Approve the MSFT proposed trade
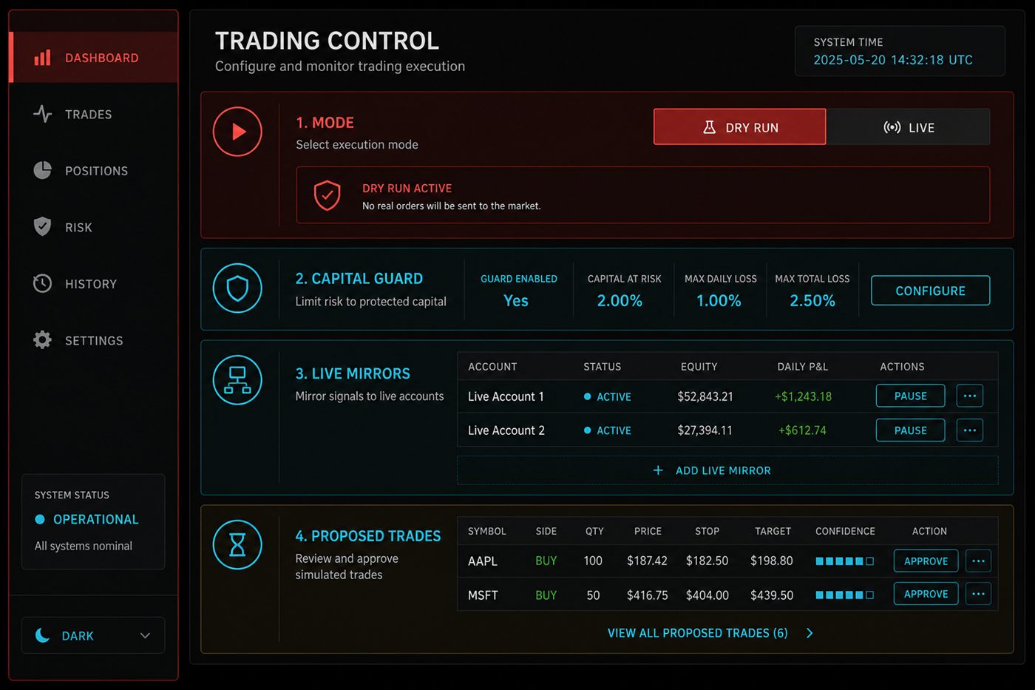 click(x=926, y=593)
